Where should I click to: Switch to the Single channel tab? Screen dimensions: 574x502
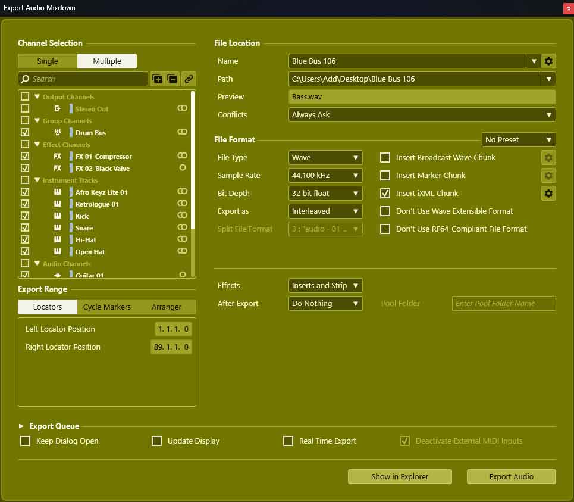coord(48,61)
